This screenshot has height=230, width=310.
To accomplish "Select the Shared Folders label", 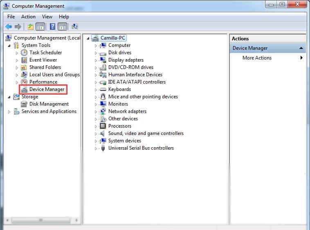I will [45, 67].
